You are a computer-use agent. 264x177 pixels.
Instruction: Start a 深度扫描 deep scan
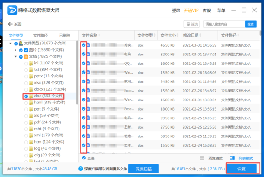click(x=143, y=169)
